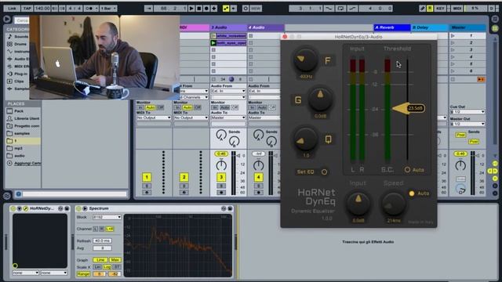Screen dimensions: 502x282
Task: Launch the playing clip in track 3 Audio
Action: [213, 42]
